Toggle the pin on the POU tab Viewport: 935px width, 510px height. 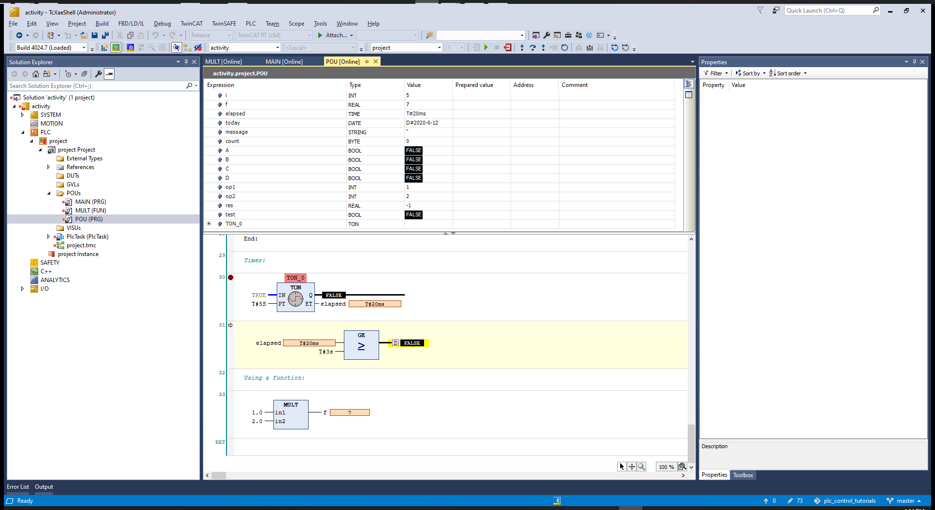pyautogui.click(x=367, y=62)
